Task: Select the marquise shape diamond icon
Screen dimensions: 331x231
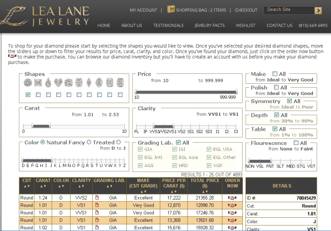Action: tap(89, 83)
